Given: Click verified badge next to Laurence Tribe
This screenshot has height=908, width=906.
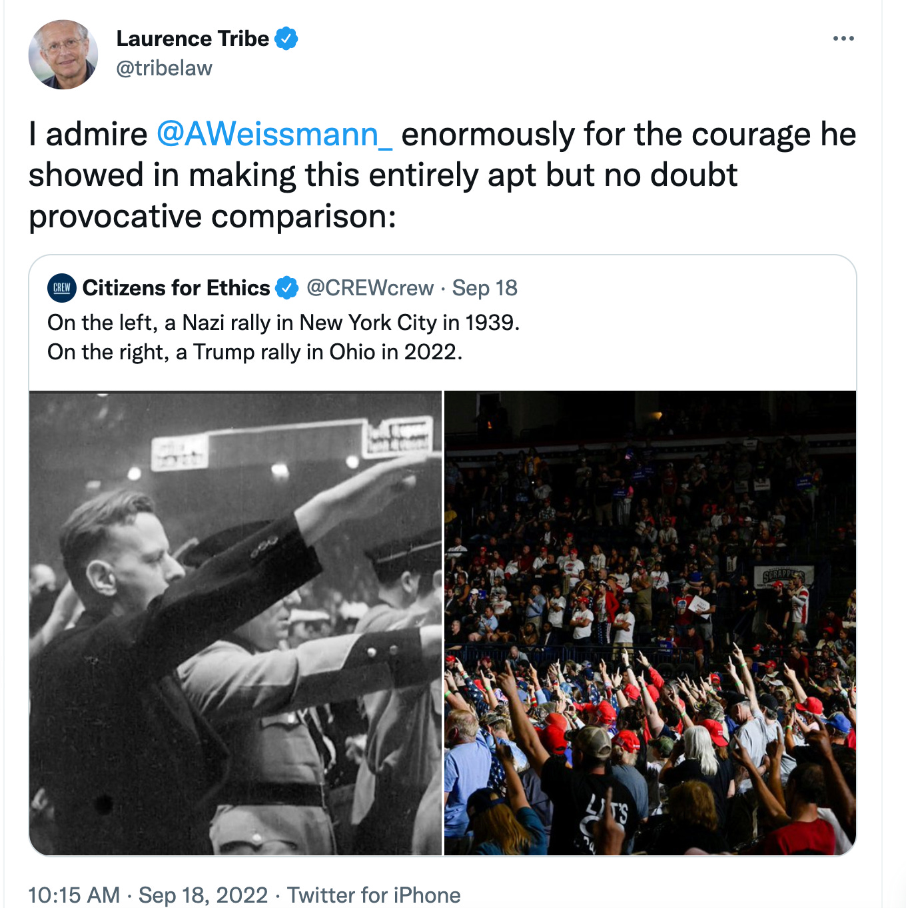Looking at the screenshot, I should pyautogui.click(x=286, y=39).
